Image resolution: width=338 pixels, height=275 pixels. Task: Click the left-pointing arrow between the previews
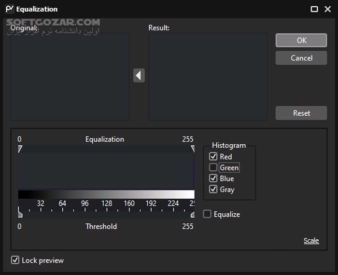pyautogui.click(x=139, y=75)
